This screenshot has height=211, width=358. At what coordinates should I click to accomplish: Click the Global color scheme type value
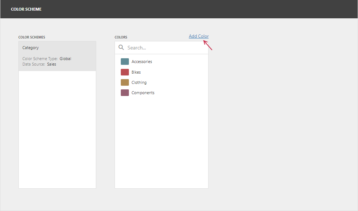pos(66,58)
